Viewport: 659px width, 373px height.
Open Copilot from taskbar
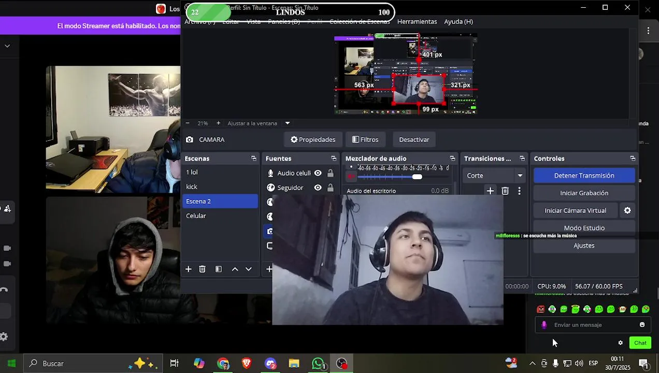point(199,364)
